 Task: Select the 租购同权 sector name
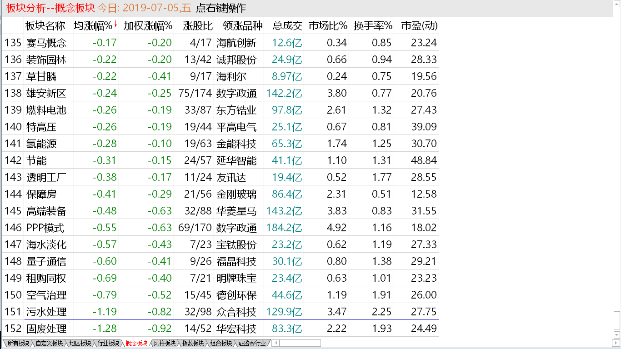coord(46,278)
